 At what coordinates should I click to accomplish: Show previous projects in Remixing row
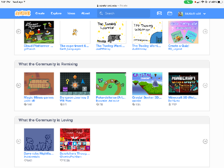(x=19, y=85)
